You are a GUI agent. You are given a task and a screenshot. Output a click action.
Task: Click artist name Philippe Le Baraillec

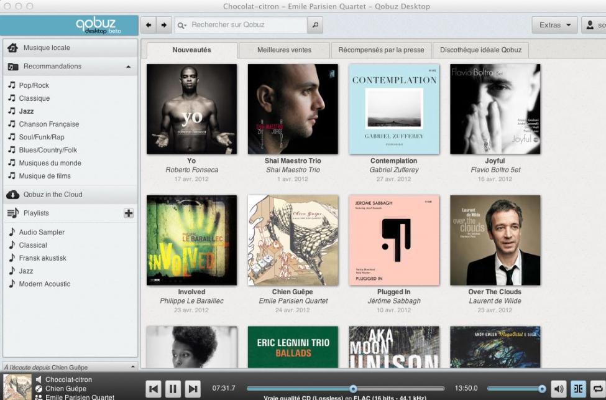191,301
